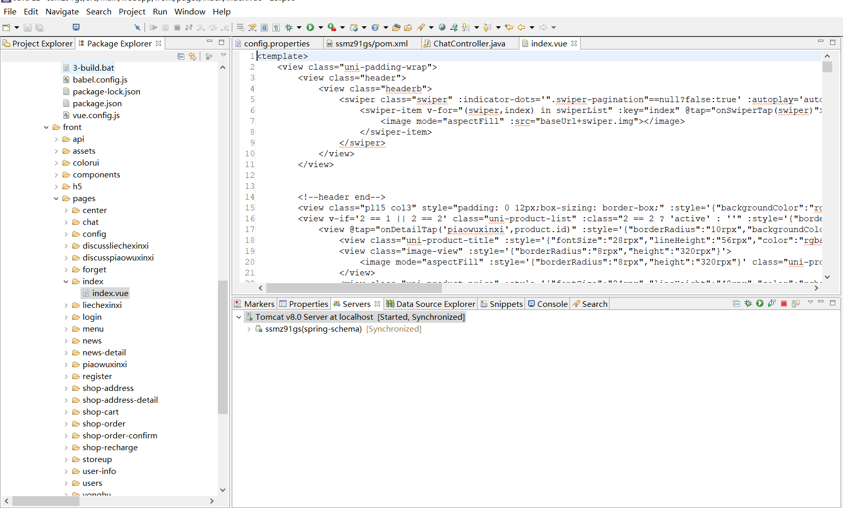Place cursor on line 14 header end comment
The width and height of the screenshot is (843, 508).
point(341,196)
